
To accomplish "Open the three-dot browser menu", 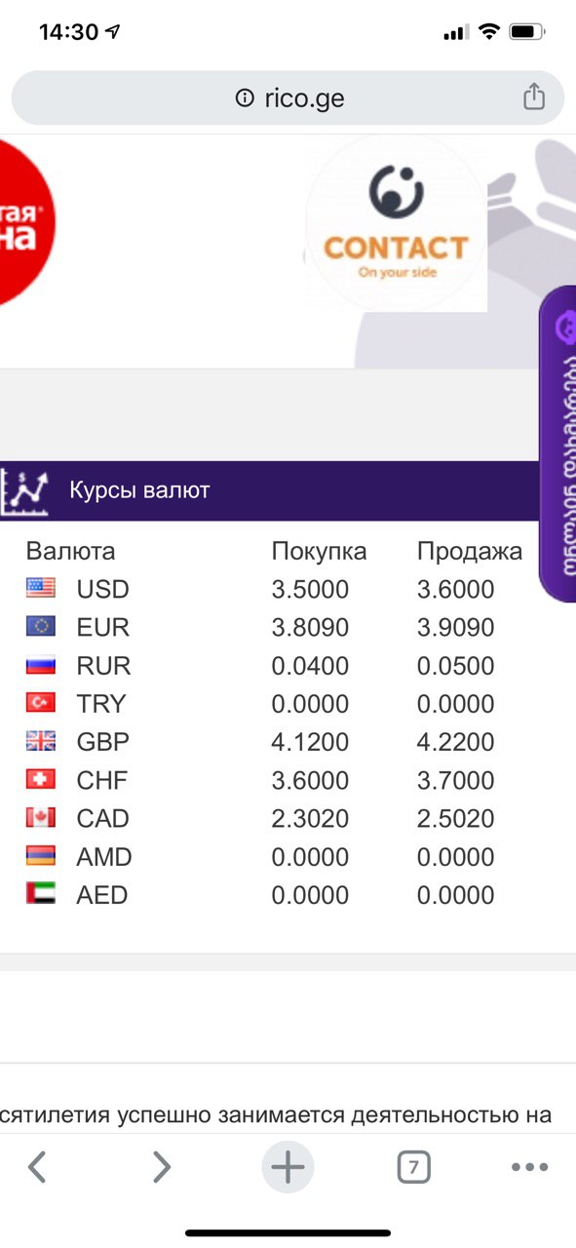I will pos(529,1167).
